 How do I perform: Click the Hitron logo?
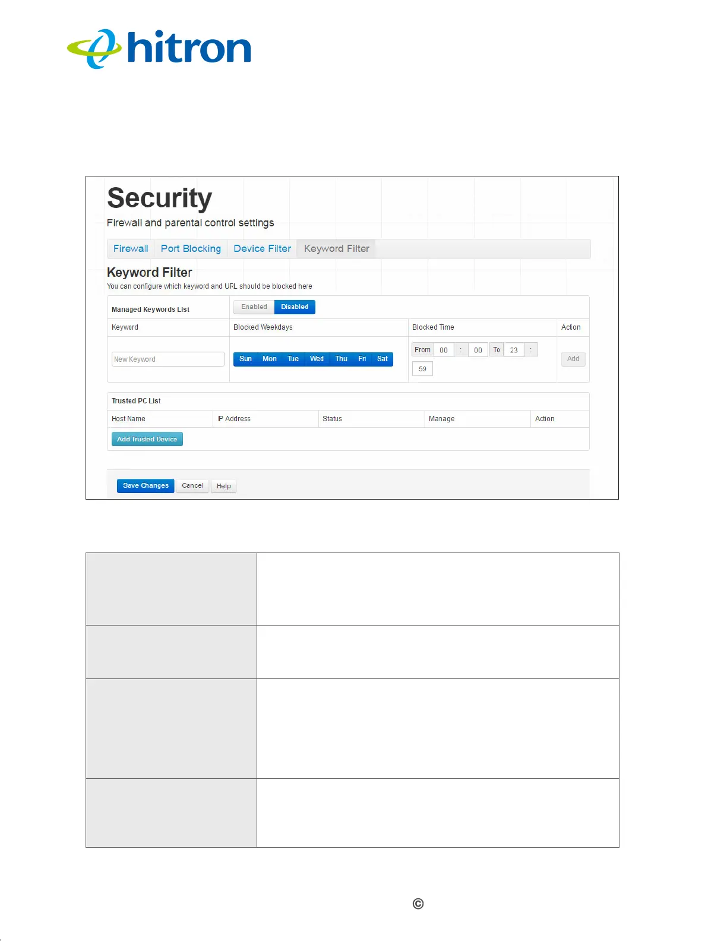(159, 49)
